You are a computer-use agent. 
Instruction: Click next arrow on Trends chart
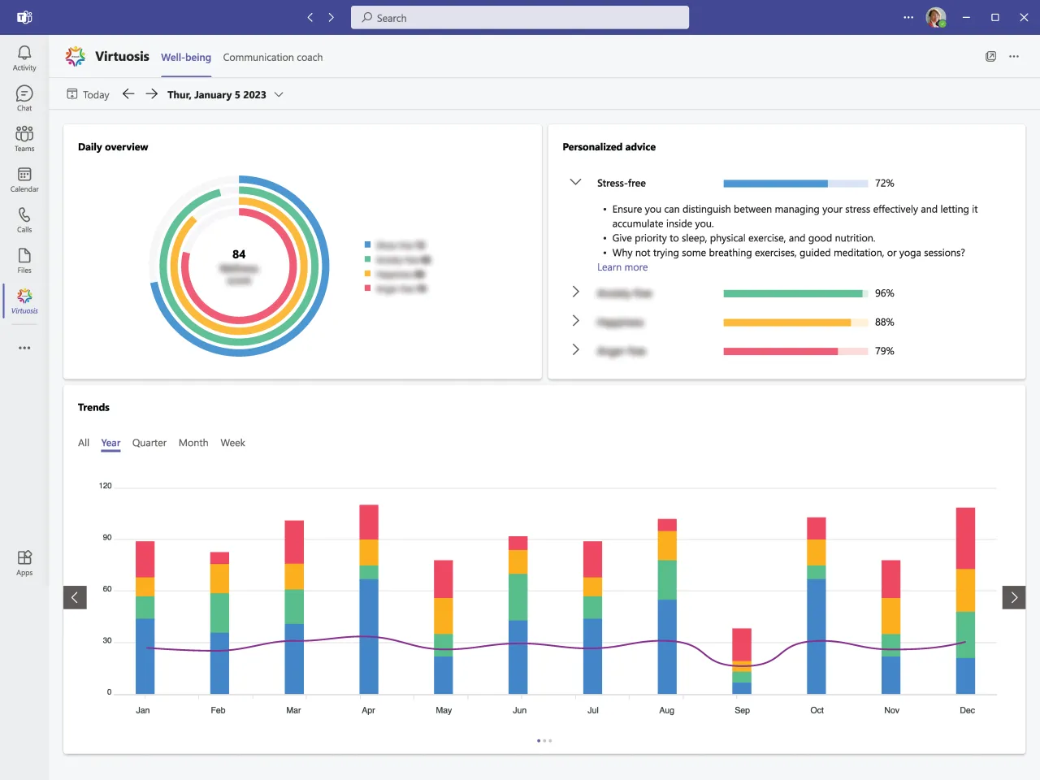tap(1014, 597)
